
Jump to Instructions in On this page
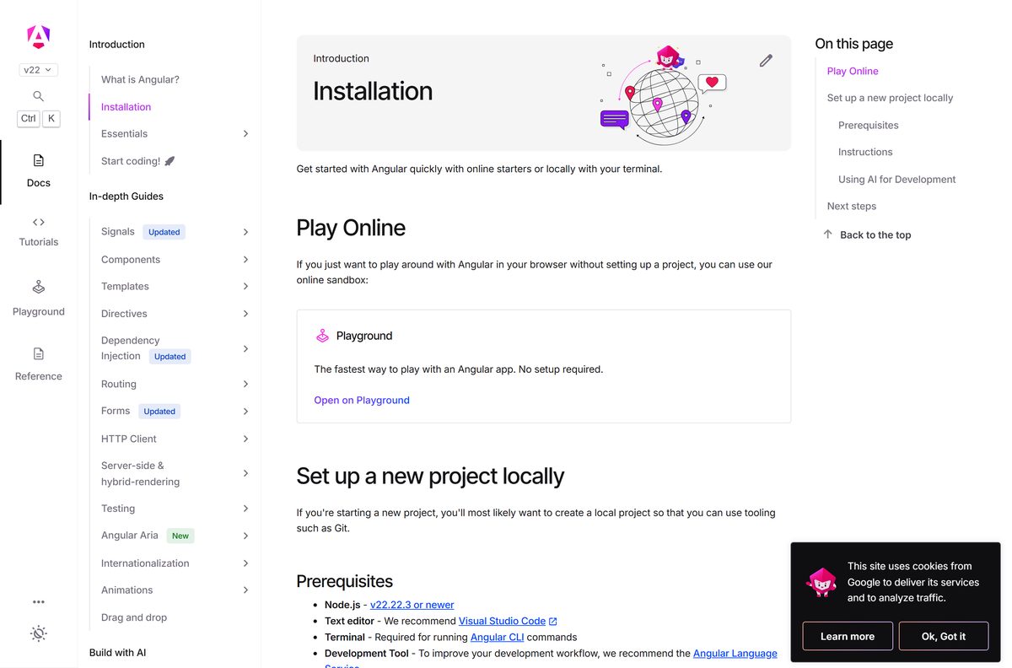click(x=865, y=152)
